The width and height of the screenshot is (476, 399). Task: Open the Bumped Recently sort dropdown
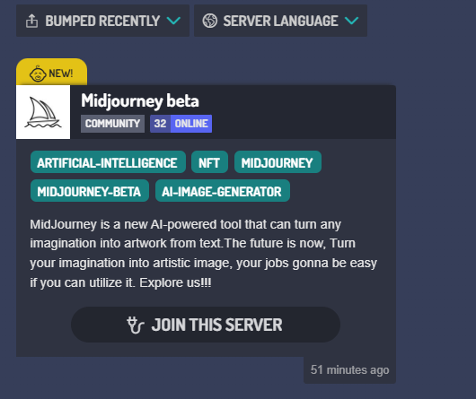click(x=102, y=21)
